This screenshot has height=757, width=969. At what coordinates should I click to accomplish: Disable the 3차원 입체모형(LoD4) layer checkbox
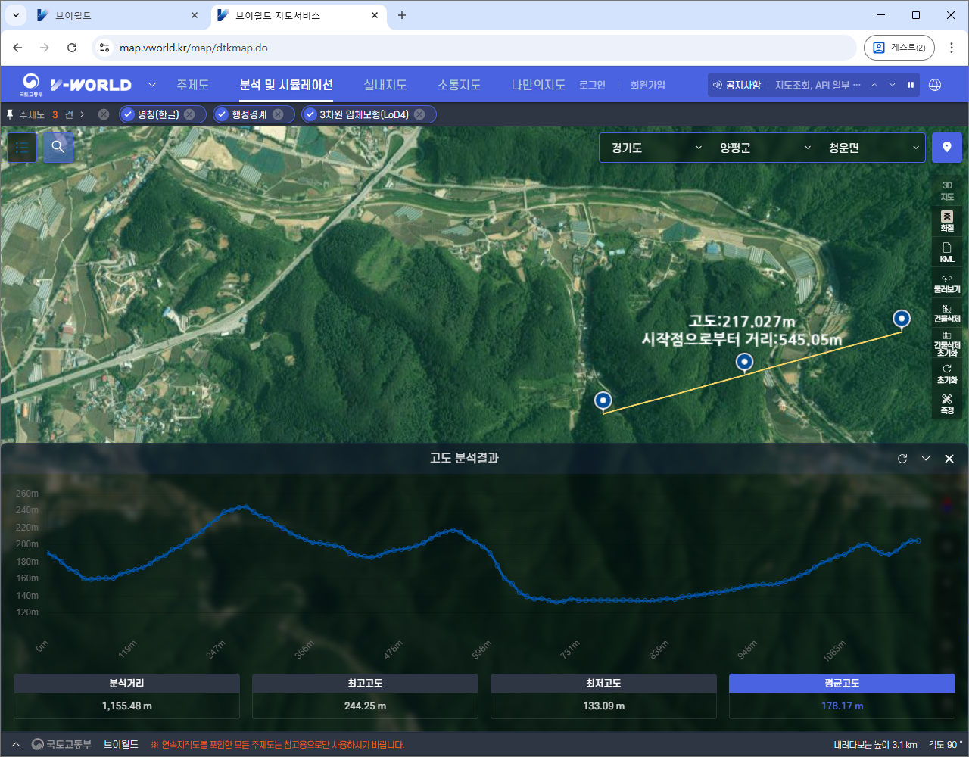point(310,114)
